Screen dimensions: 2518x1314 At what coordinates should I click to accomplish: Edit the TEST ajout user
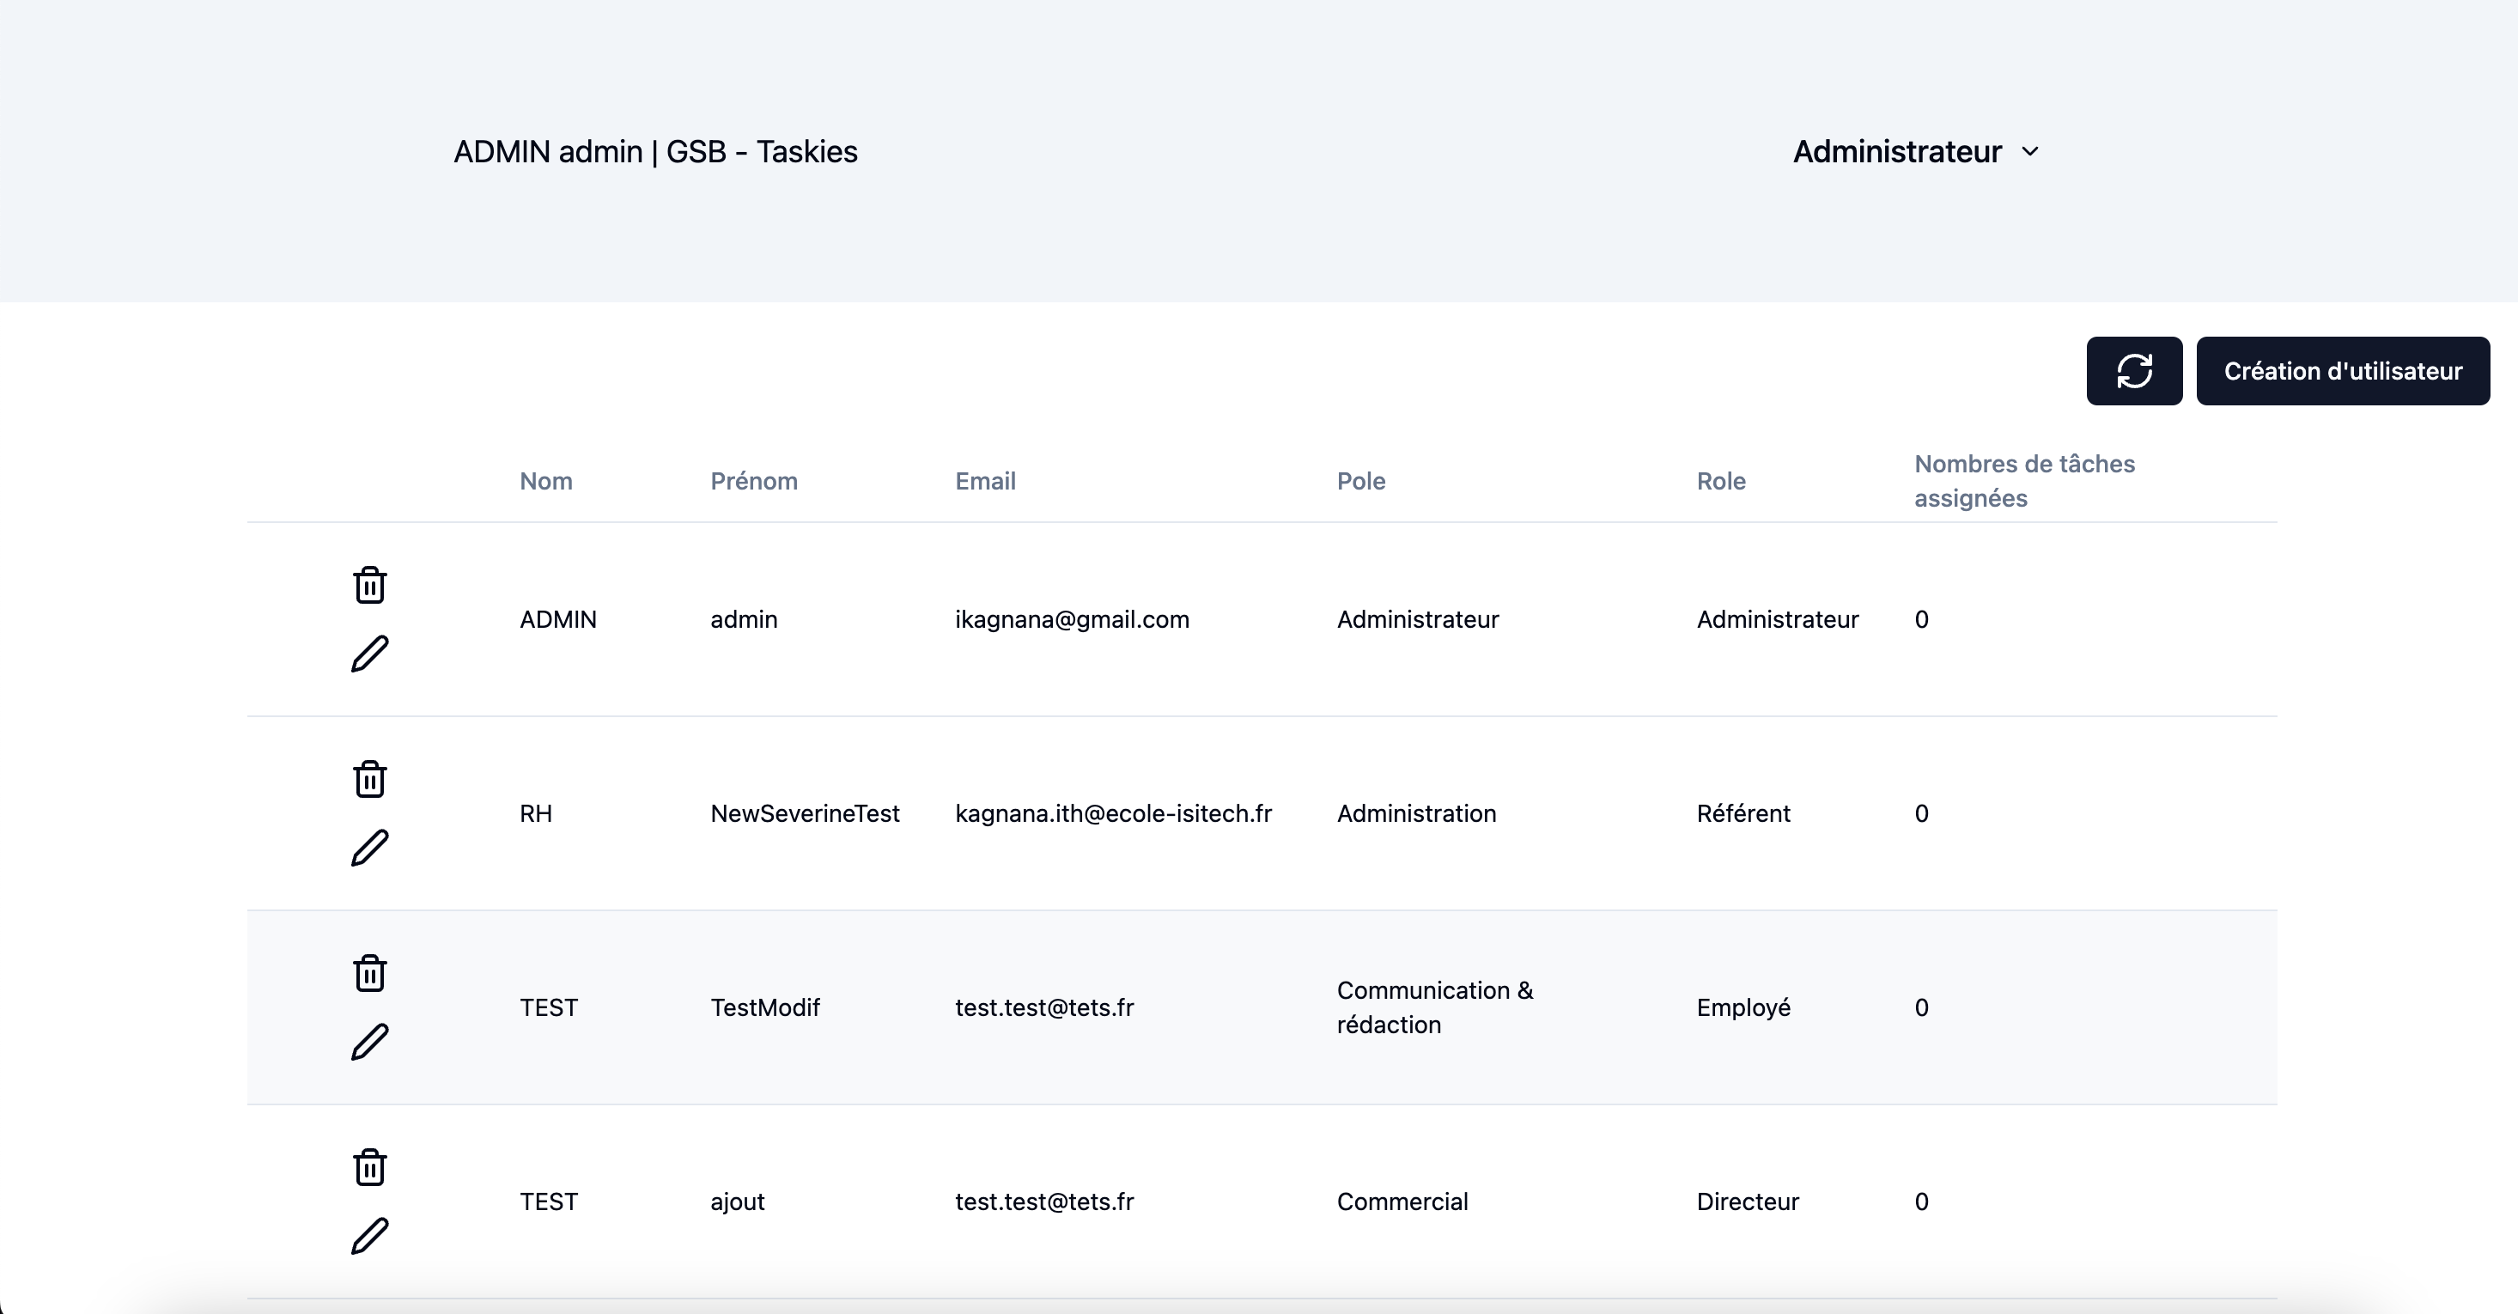[369, 1236]
